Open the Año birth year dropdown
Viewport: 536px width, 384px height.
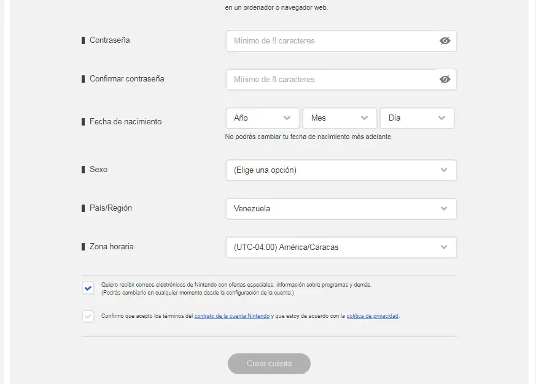point(255,118)
